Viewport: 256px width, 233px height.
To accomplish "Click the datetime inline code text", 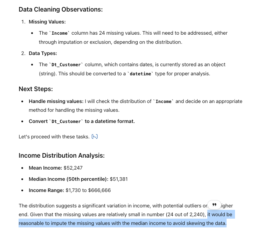I will 140,74.
